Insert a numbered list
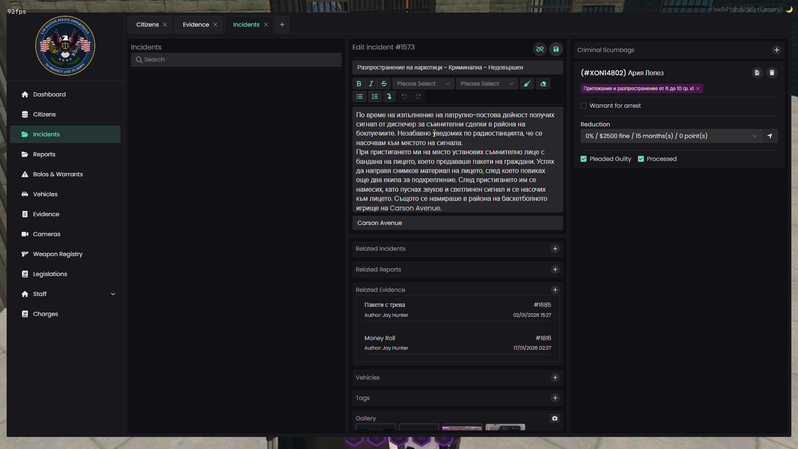The height and width of the screenshot is (449, 798). pos(375,96)
